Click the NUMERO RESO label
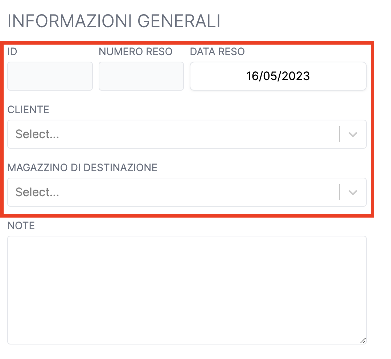 point(136,51)
